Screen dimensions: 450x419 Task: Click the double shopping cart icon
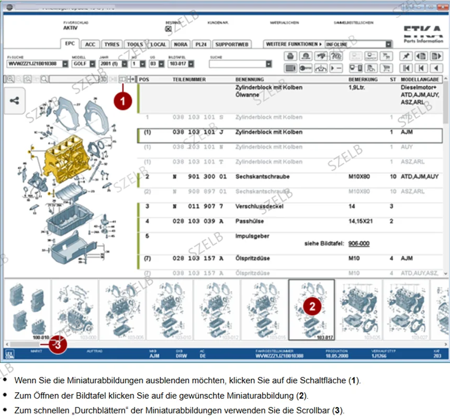386,56
